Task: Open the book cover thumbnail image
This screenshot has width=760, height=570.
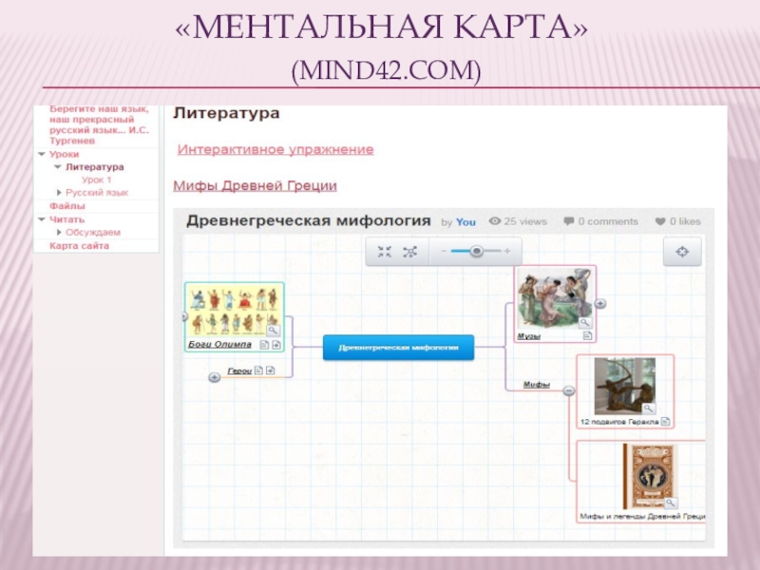Action: pyautogui.click(x=650, y=476)
